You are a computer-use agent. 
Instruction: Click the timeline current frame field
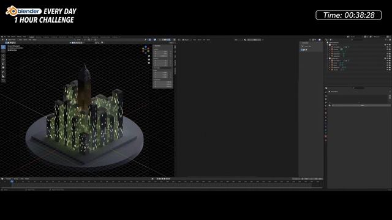point(296,178)
